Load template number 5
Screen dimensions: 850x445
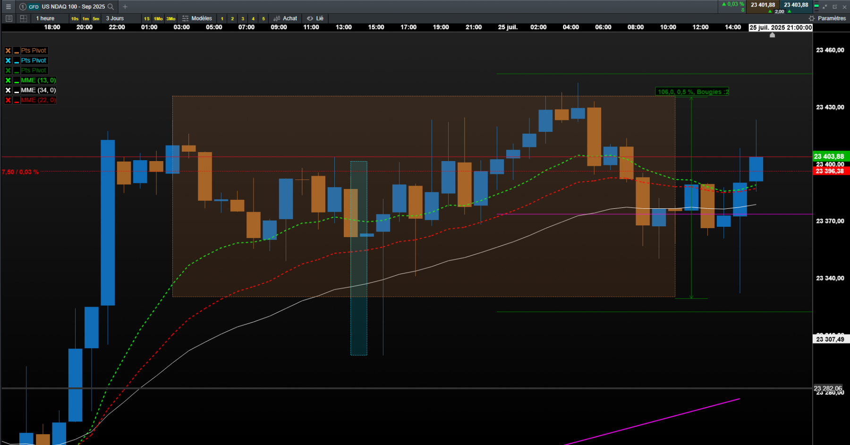point(263,19)
